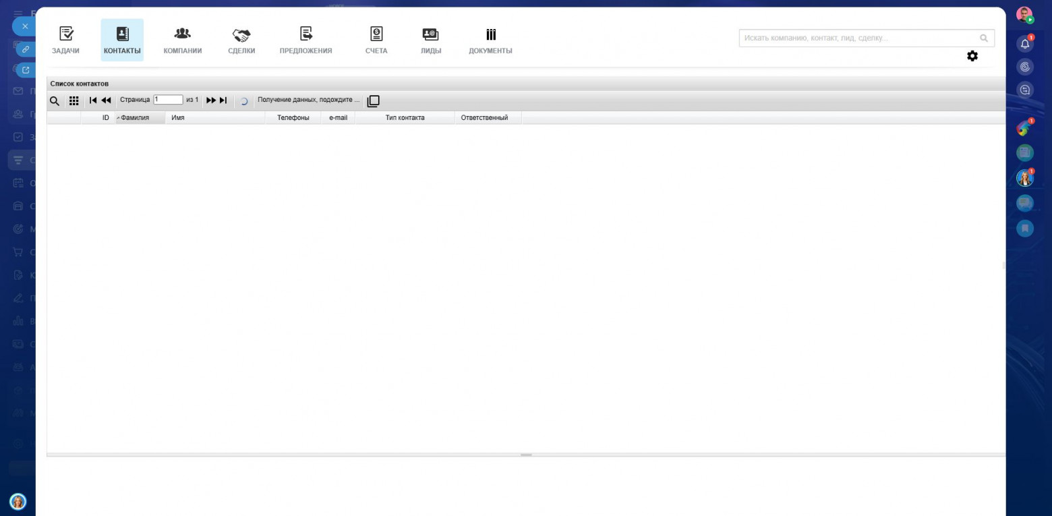1052x516 pixels.
Task: Sort by the Тип контакта column header
Action: (x=405, y=117)
